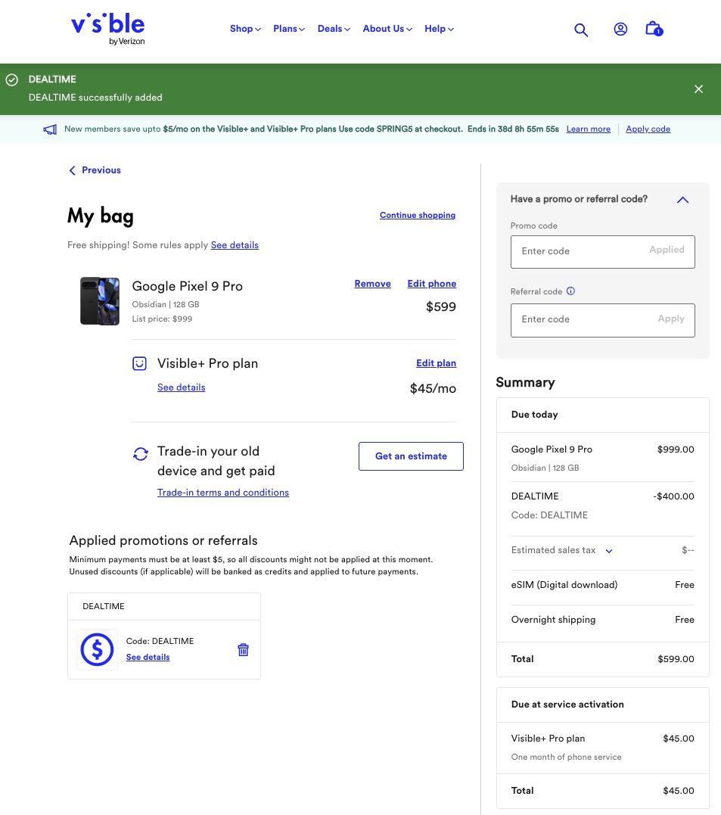Open the Shop dropdown menu
The height and width of the screenshot is (815, 721).
[245, 29]
